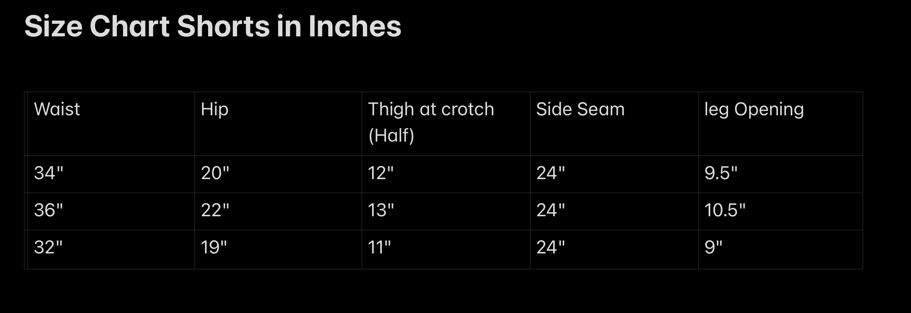Click the Side Seam column header
The image size is (911, 313).
click(x=580, y=109)
